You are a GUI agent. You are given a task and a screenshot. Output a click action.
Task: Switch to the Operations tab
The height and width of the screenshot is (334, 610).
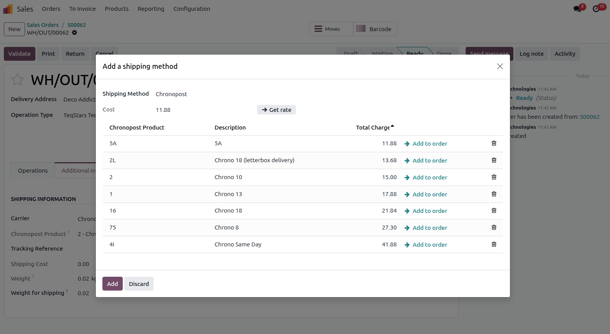pyautogui.click(x=33, y=170)
